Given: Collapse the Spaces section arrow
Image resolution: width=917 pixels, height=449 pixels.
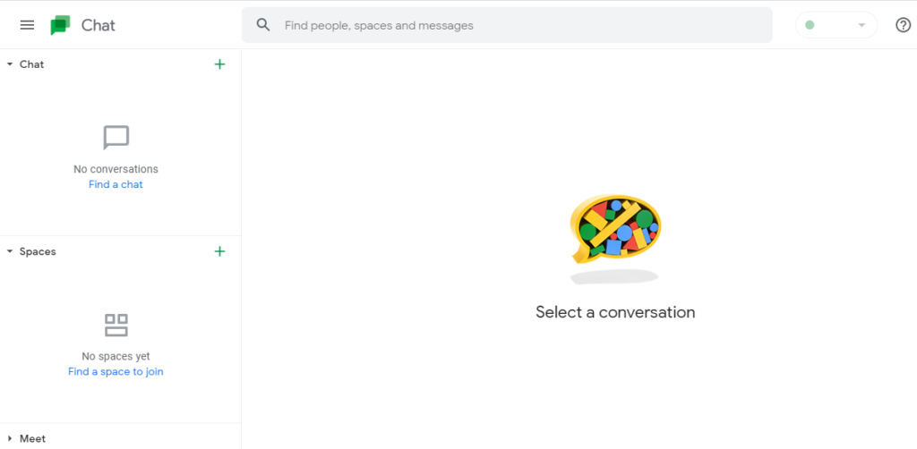Looking at the screenshot, I should [x=9, y=251].
